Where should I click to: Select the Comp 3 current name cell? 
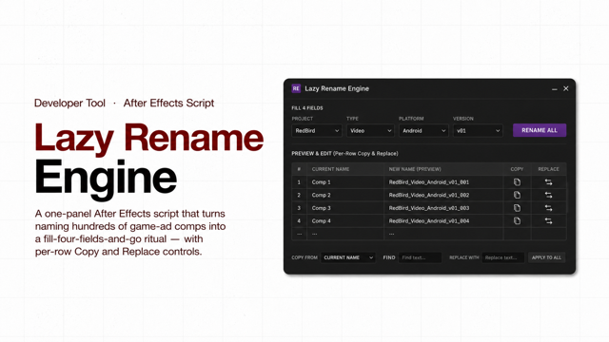(345, 208)
